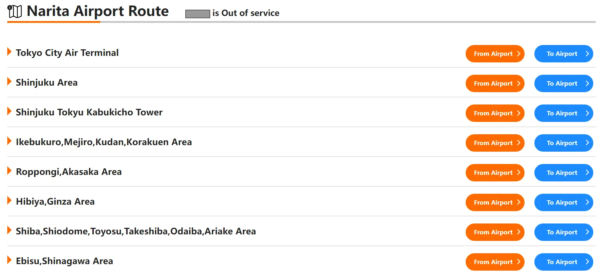The width and height of the screenshot is (602, 275).
Task: Choose To Airport for Roppongi,Akasaka Area
Action: (x=563, y=173)
